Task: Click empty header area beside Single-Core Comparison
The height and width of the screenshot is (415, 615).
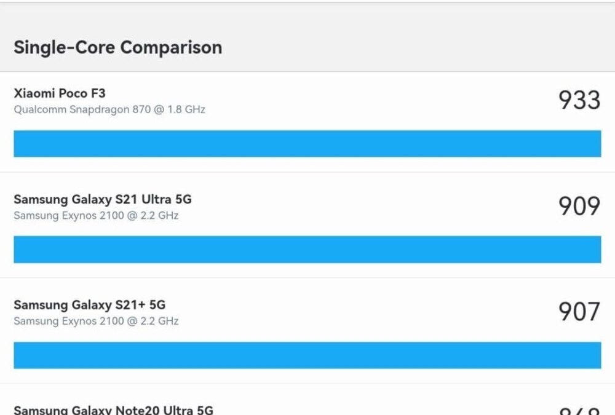Action: (x=418, y=47)
